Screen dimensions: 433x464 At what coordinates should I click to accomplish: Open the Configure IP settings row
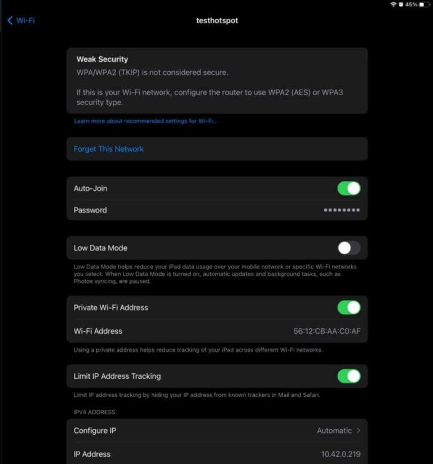pyautogui.click(x=217, y=431)
